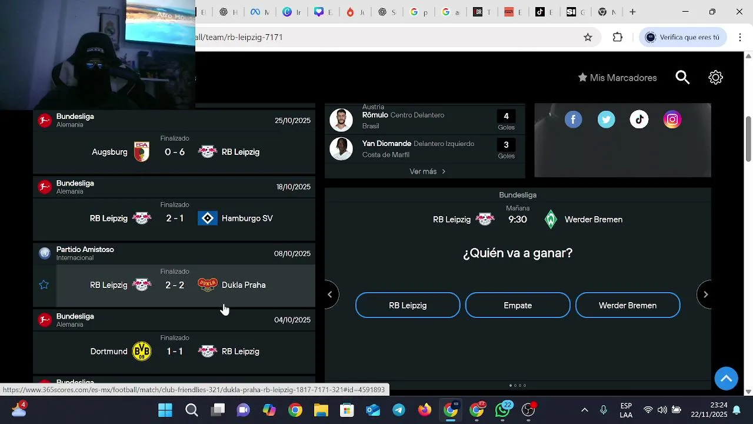Toggle favorite star for RB Leipzig vs Dukla Praha
Screen dimensions: 753x424
tap(44, 285)
